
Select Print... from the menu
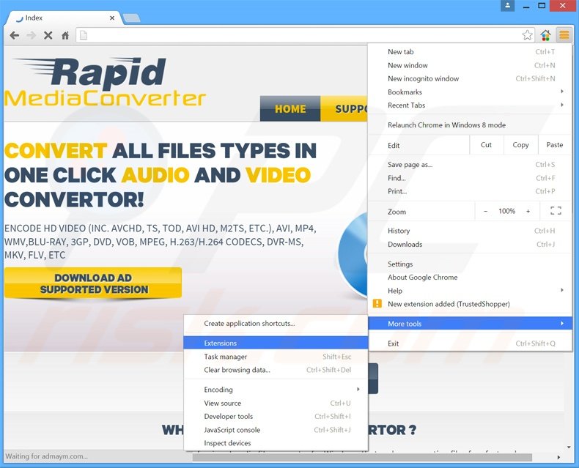pyautogui.click(x=470, y=191)
